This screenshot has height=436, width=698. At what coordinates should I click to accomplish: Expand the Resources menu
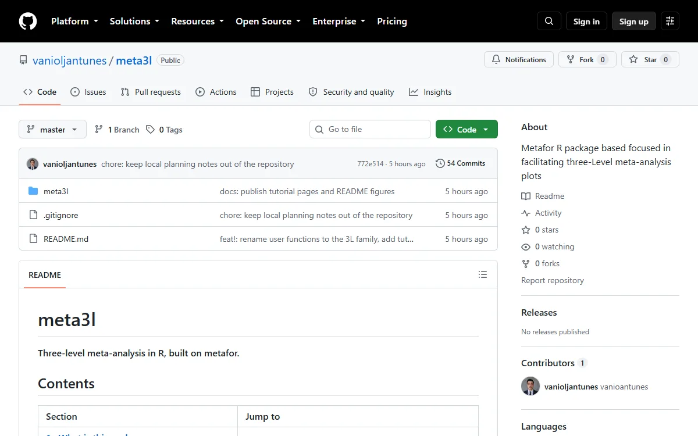[197, 21]
